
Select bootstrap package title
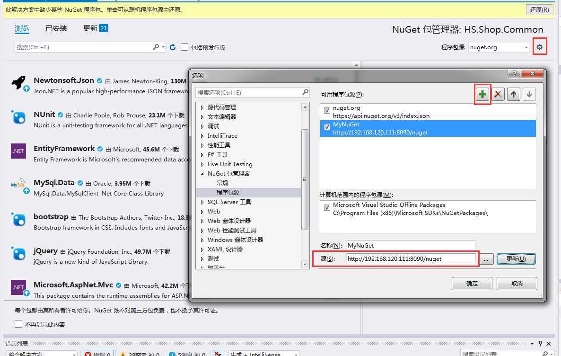pos(51,217)
